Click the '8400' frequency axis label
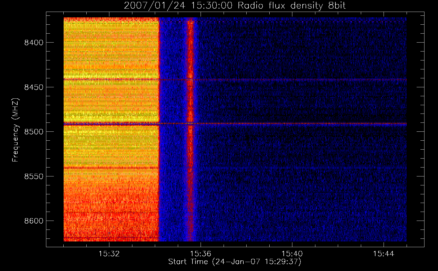438x271 pixels. (34, 43)
